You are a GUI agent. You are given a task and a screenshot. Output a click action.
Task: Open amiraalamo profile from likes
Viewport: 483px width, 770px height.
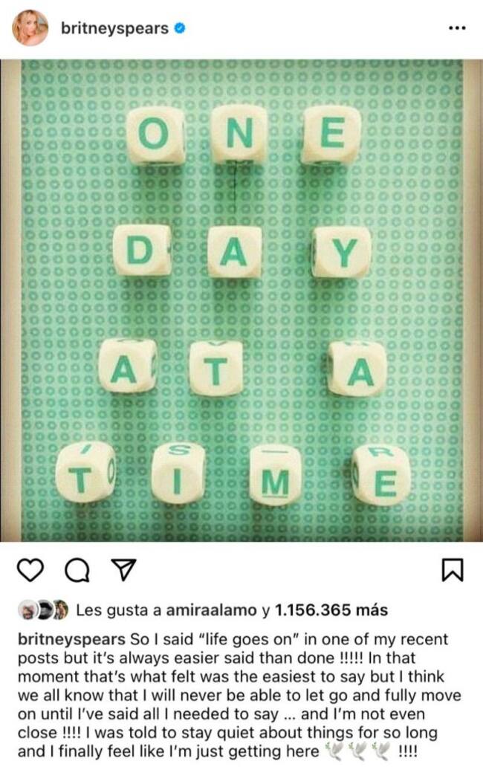click(x=211, y=610)
